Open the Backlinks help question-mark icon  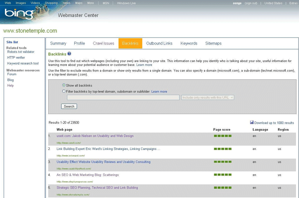(69, 54)
